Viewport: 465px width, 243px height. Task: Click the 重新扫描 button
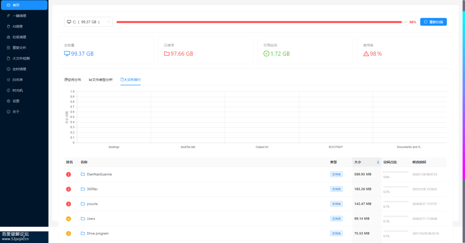point(433,22)
